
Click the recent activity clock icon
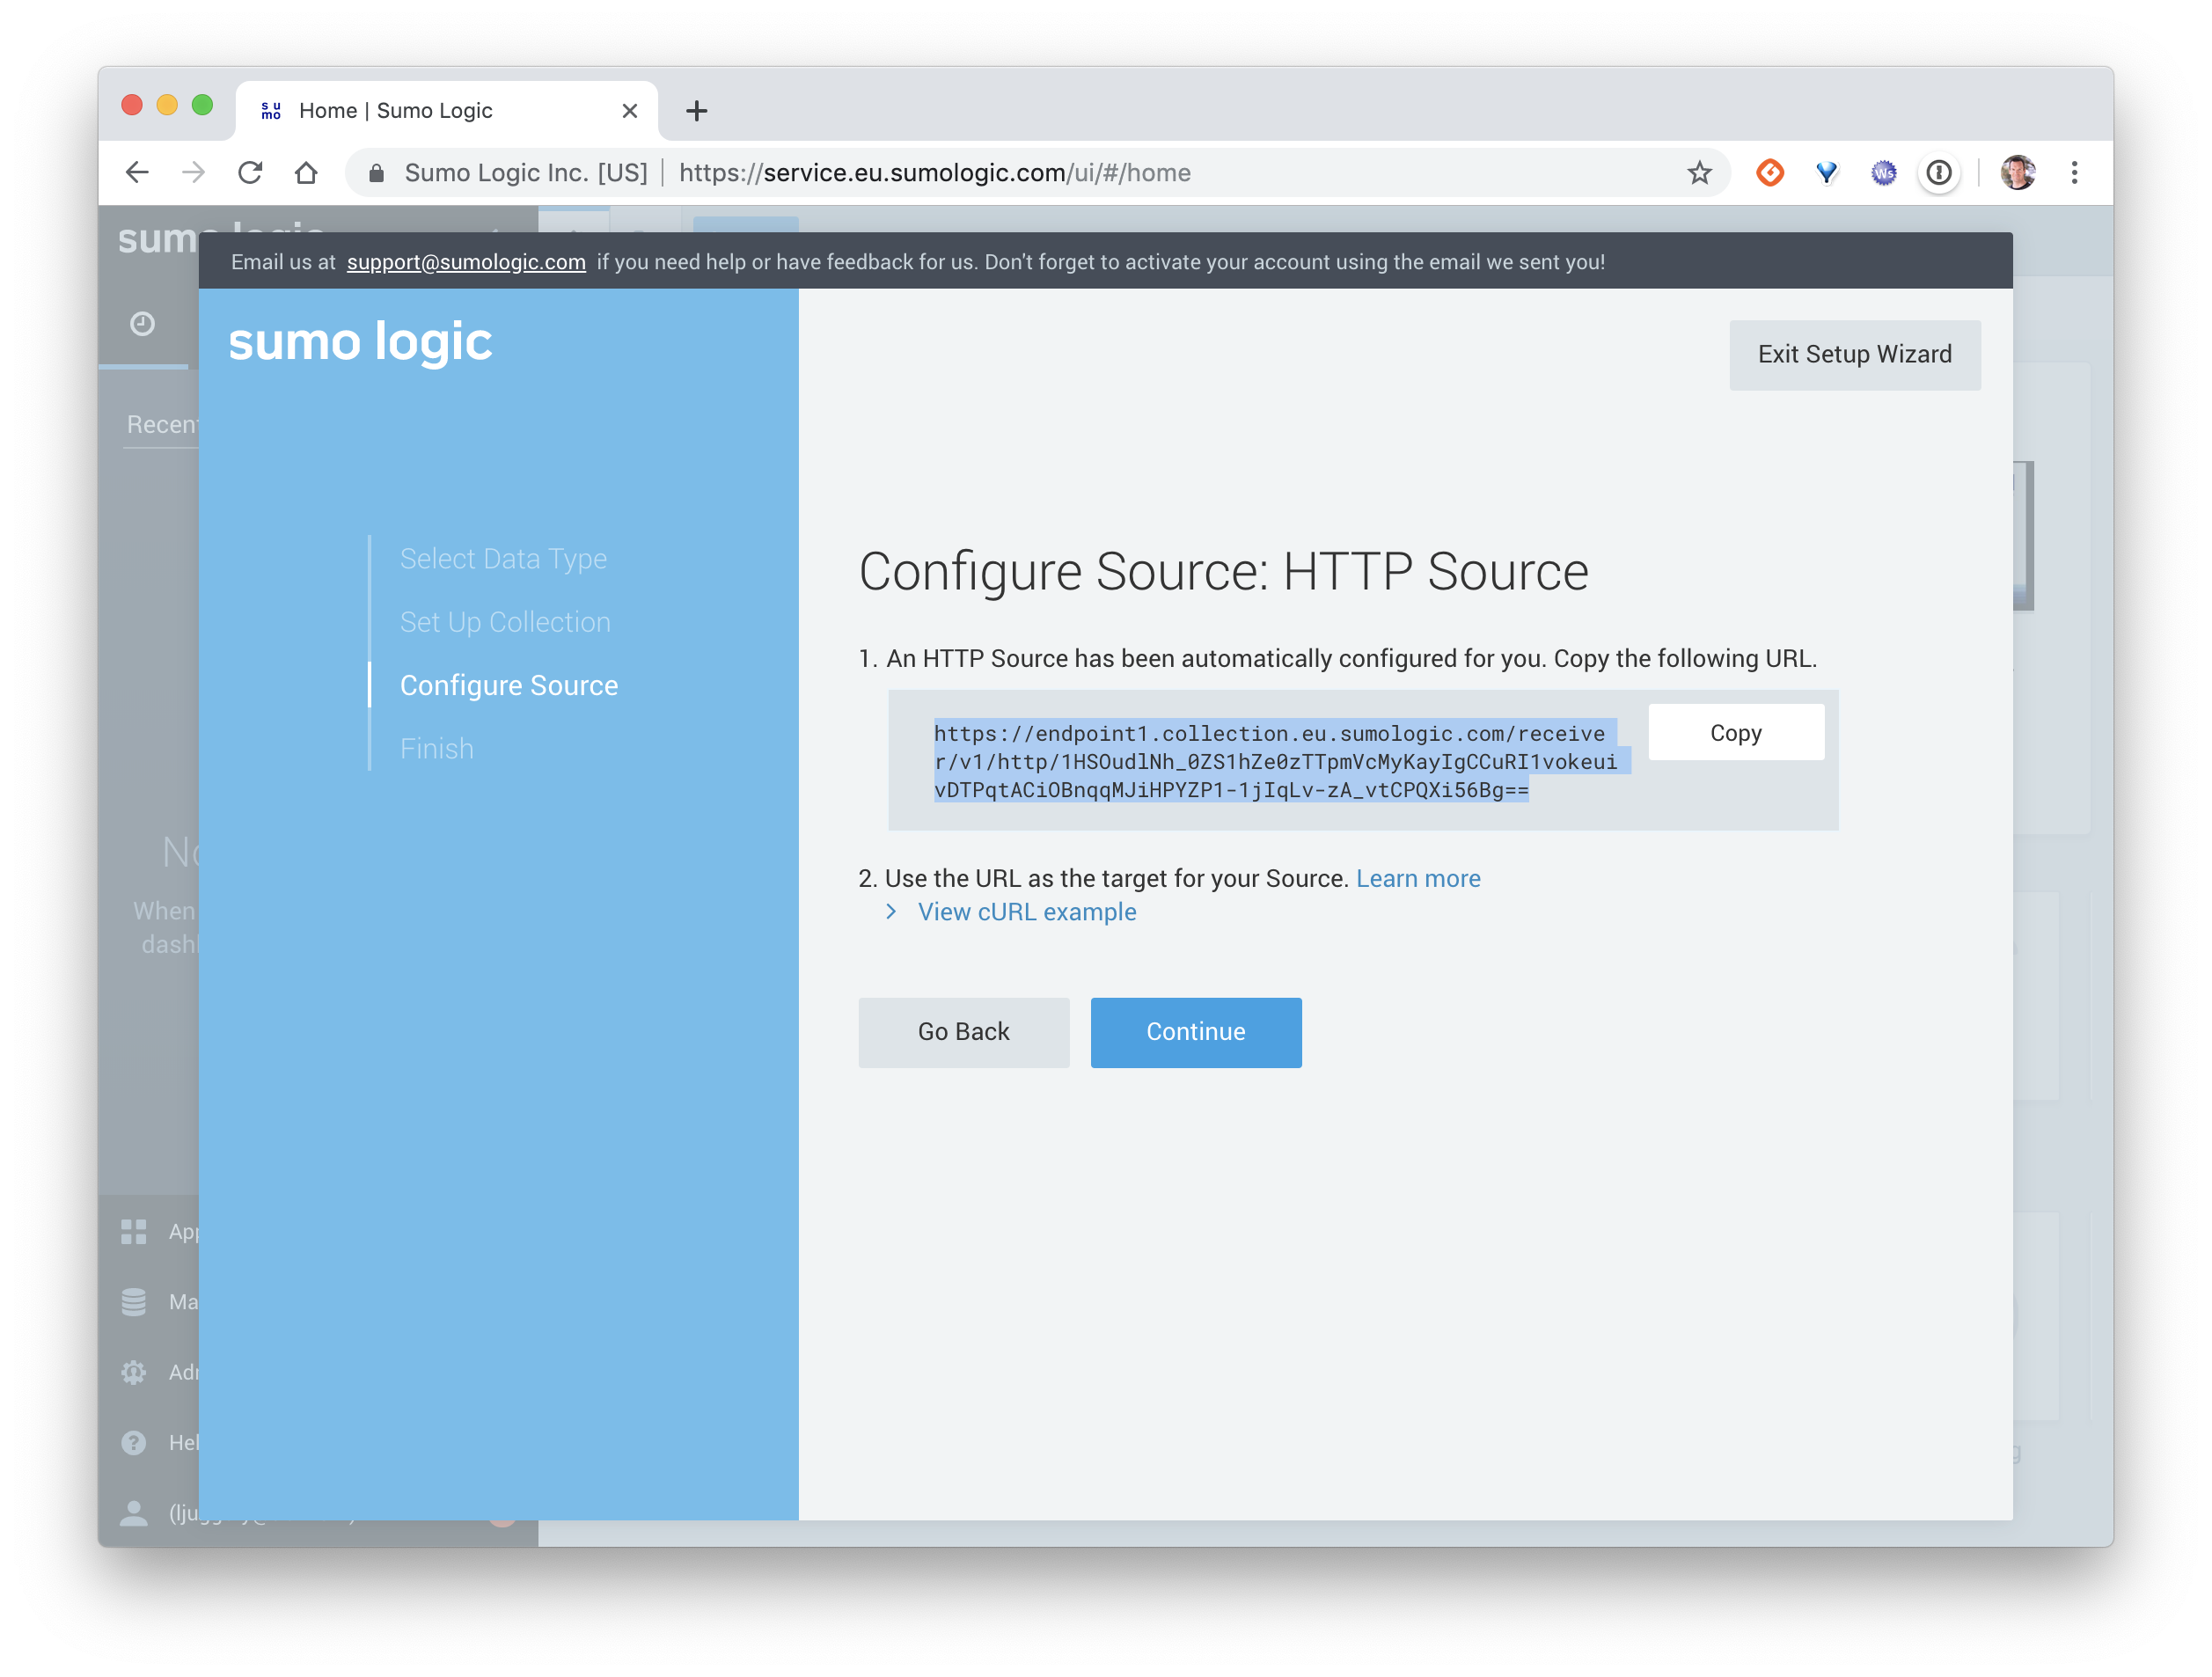[143, 322]
